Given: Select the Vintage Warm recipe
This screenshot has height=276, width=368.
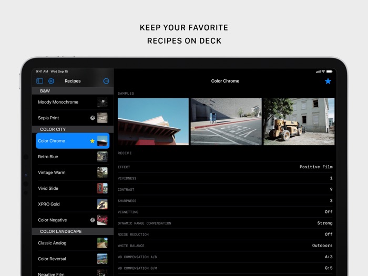Looking at the screenshot, I should click(73, 172).
